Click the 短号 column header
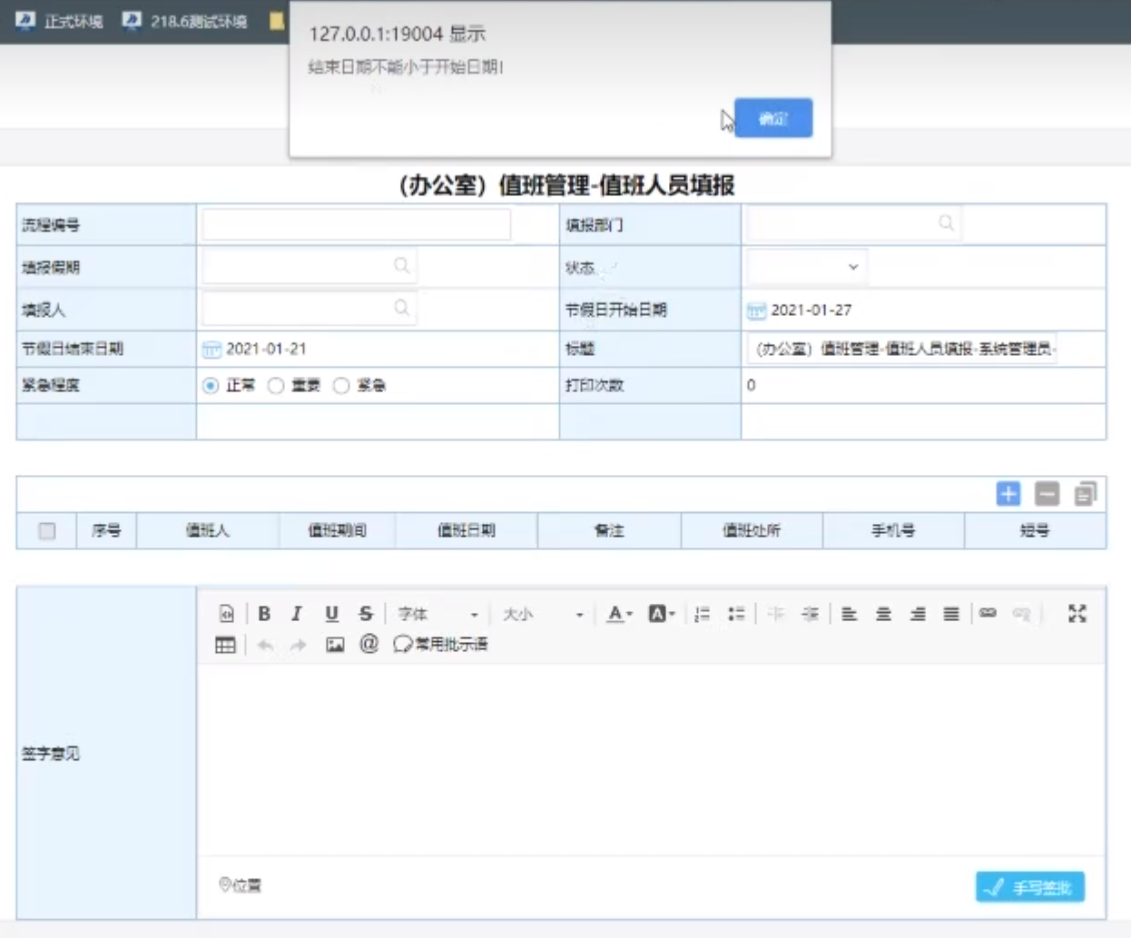1131x938 pixels. pyautogui.click(x=1035, y=531)
